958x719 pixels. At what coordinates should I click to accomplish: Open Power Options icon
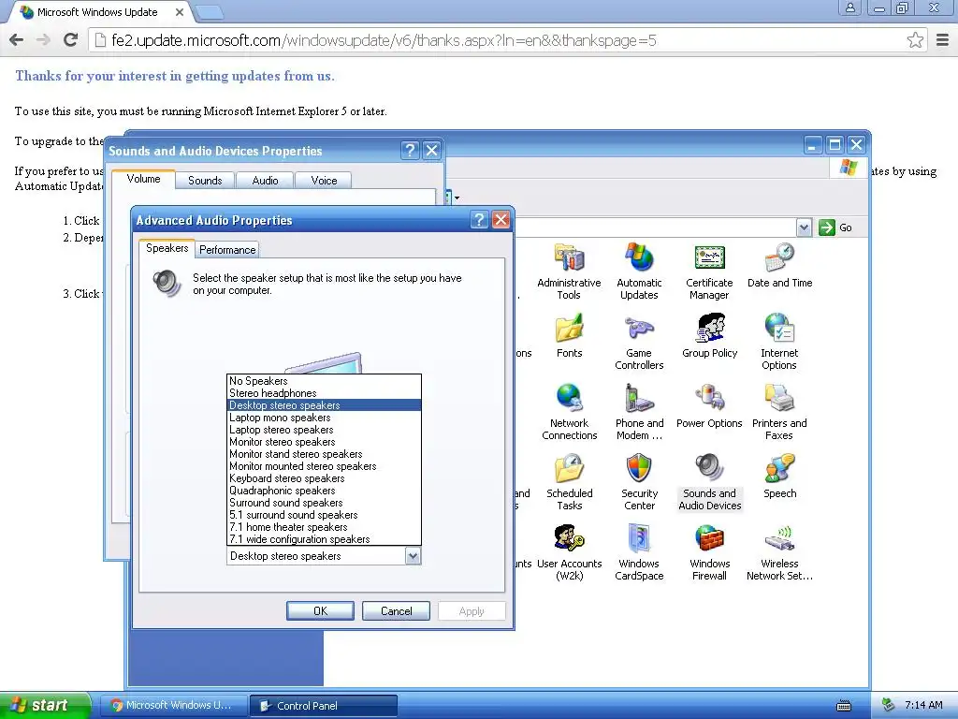click(709, 406)
